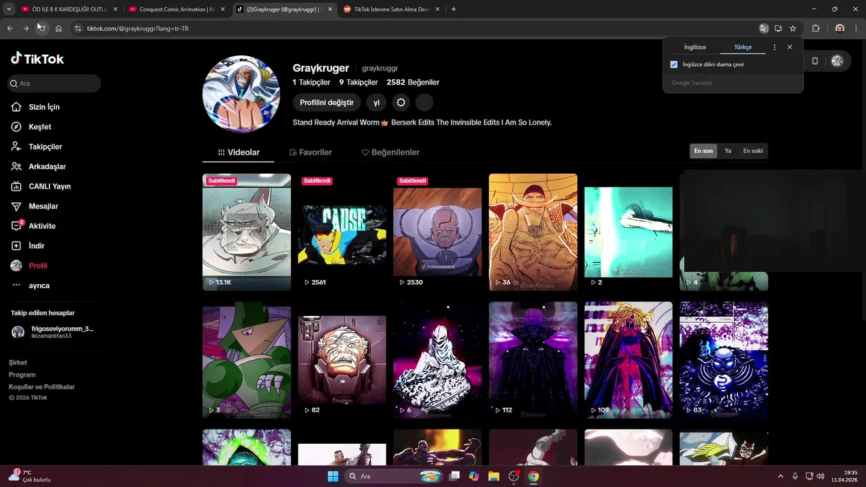Click Profilini değiştir button
Screen dimensions: 866x487
pos(327,103)
